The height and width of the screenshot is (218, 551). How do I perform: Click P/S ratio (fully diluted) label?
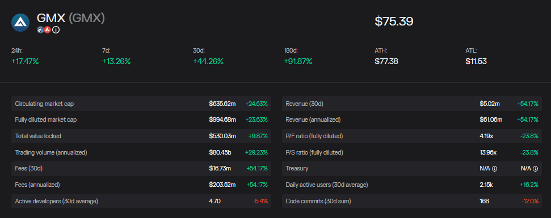pyautogui.click(x=314, y=152)
